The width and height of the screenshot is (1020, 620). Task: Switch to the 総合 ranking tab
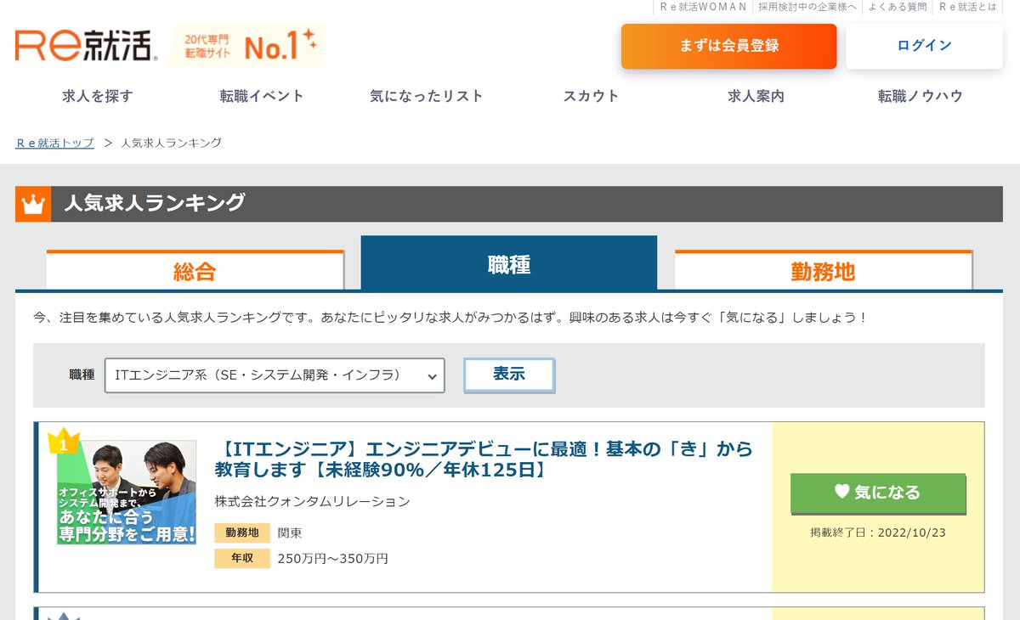(x=195, y=271)
